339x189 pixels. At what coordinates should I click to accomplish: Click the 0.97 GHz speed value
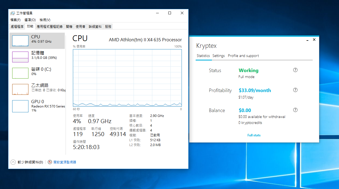pyautogui.click(x=100, y=121)
